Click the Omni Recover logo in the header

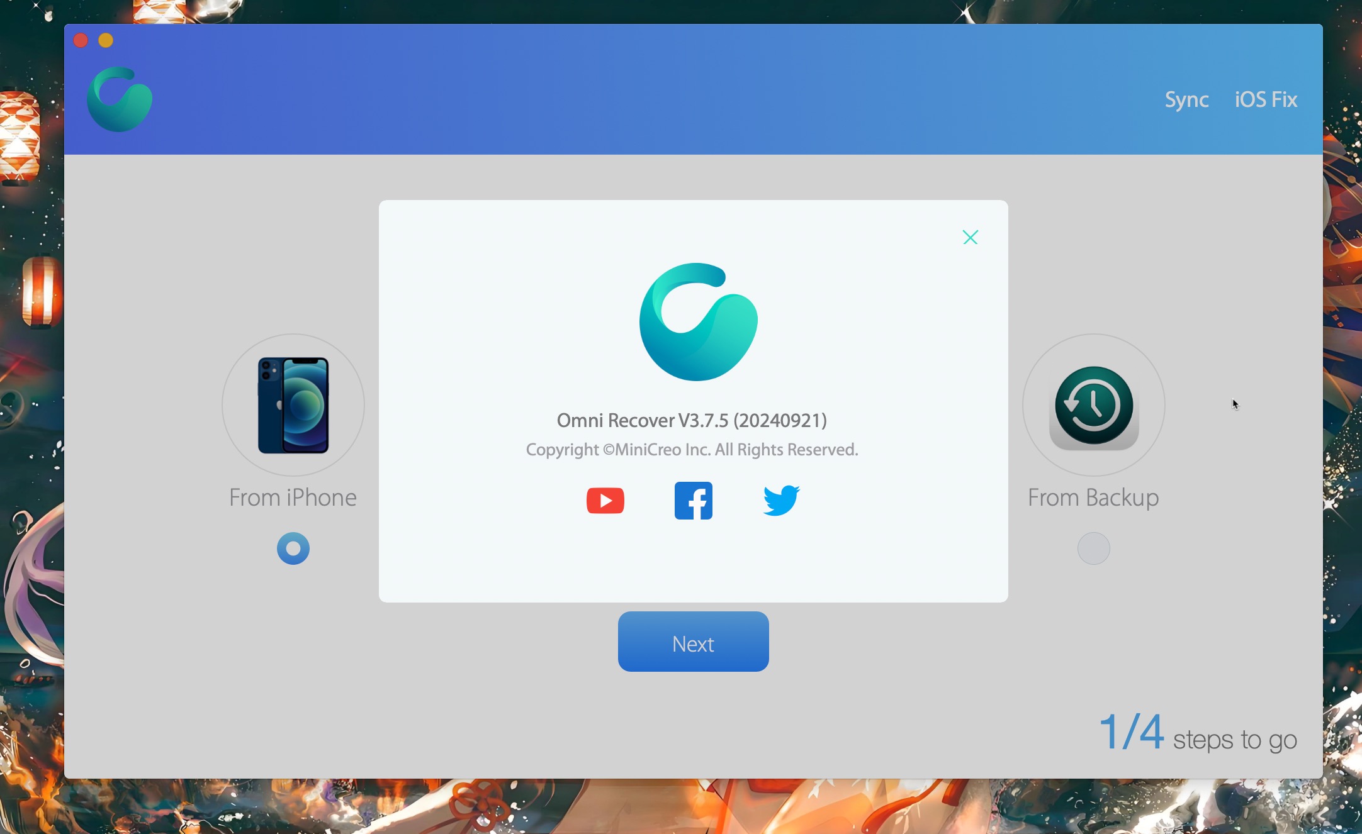pyautogui.click(x=120, y=99)
